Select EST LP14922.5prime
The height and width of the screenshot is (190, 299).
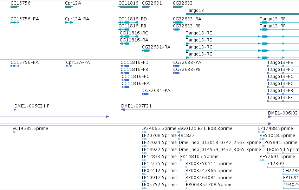coord(159,150)
